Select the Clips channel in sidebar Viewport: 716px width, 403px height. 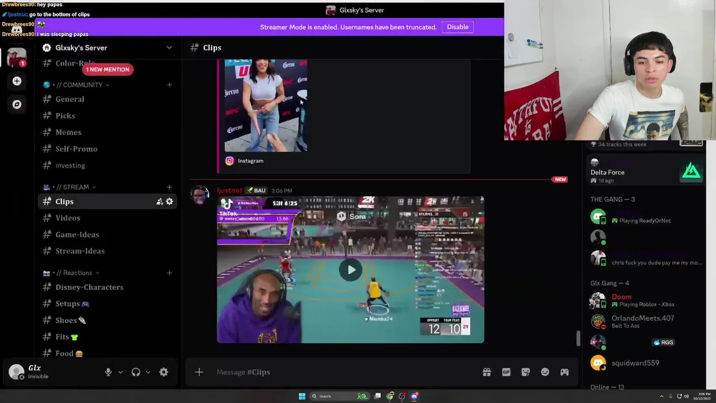point(107,201)
